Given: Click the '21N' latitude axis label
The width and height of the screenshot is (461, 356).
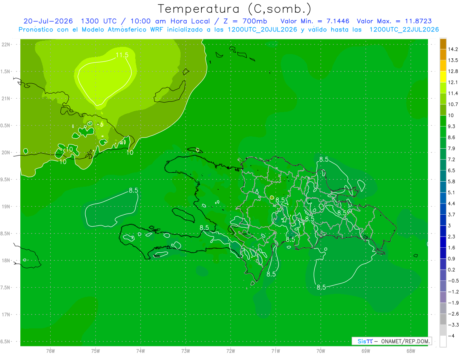Looking at the screenshot, I should [6, 98].
